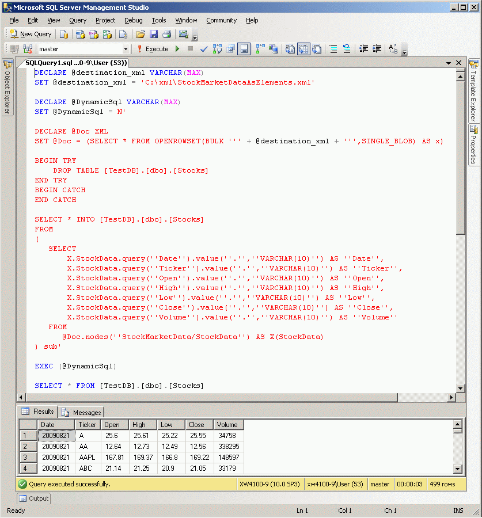
Task: Click the Open File folder icon
Action: [x=140, y=35]
